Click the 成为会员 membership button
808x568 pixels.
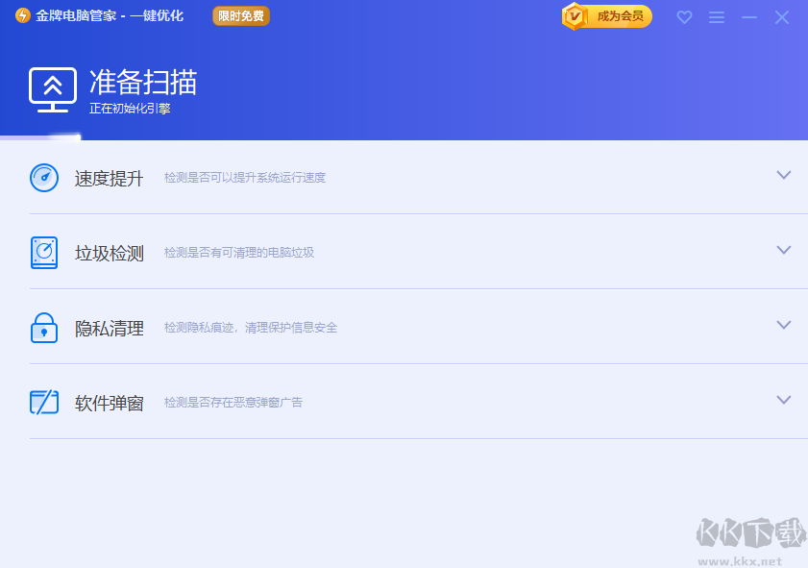619,16
